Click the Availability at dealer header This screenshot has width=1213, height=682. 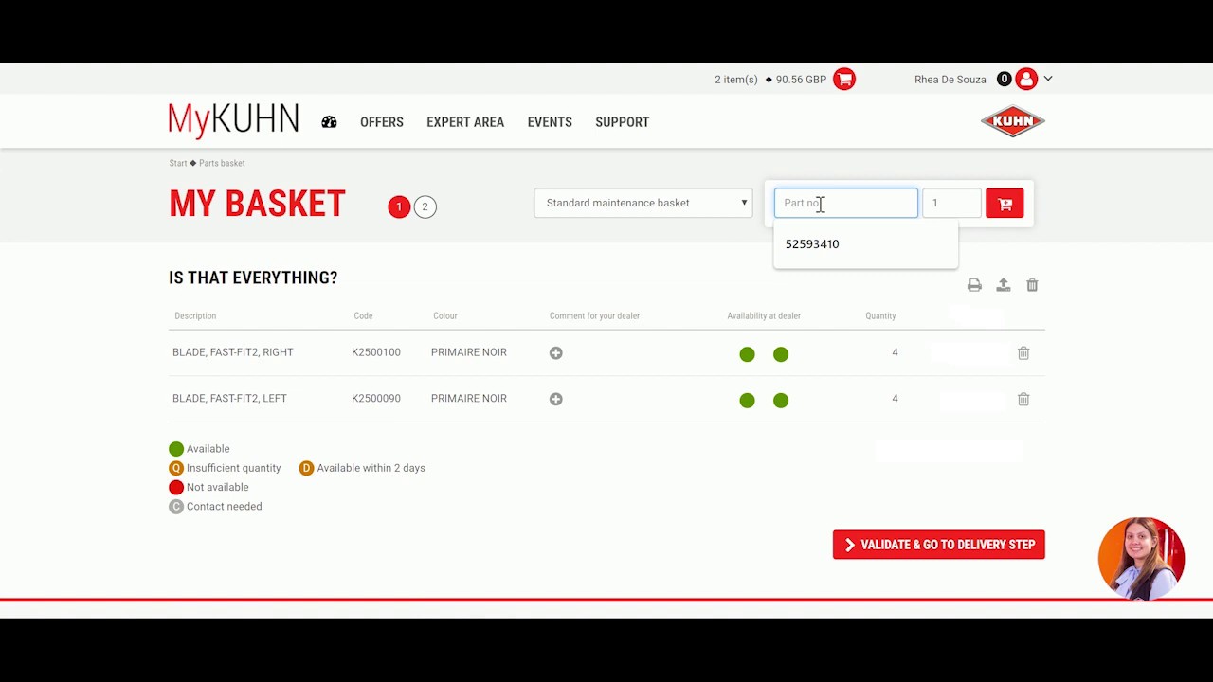764,316
